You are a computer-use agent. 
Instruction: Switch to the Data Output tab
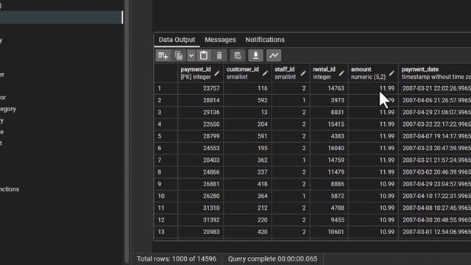click(x=177, y=40)
